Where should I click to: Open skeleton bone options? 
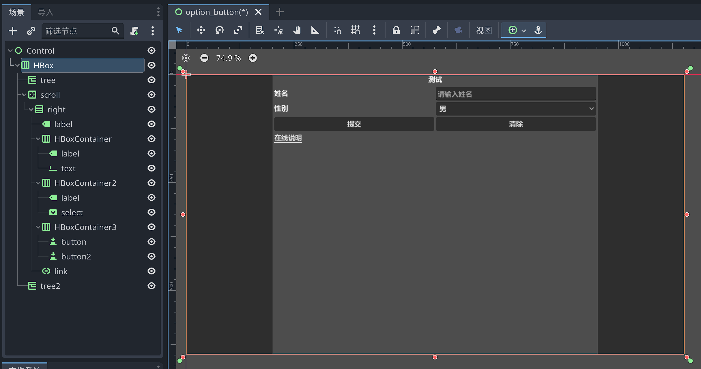tap(436, 30)
